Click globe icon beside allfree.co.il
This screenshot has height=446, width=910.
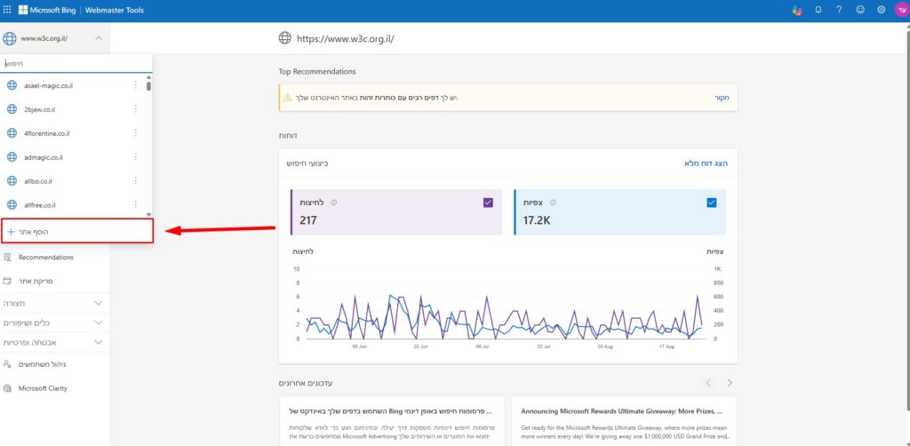[x=12, y=204]
